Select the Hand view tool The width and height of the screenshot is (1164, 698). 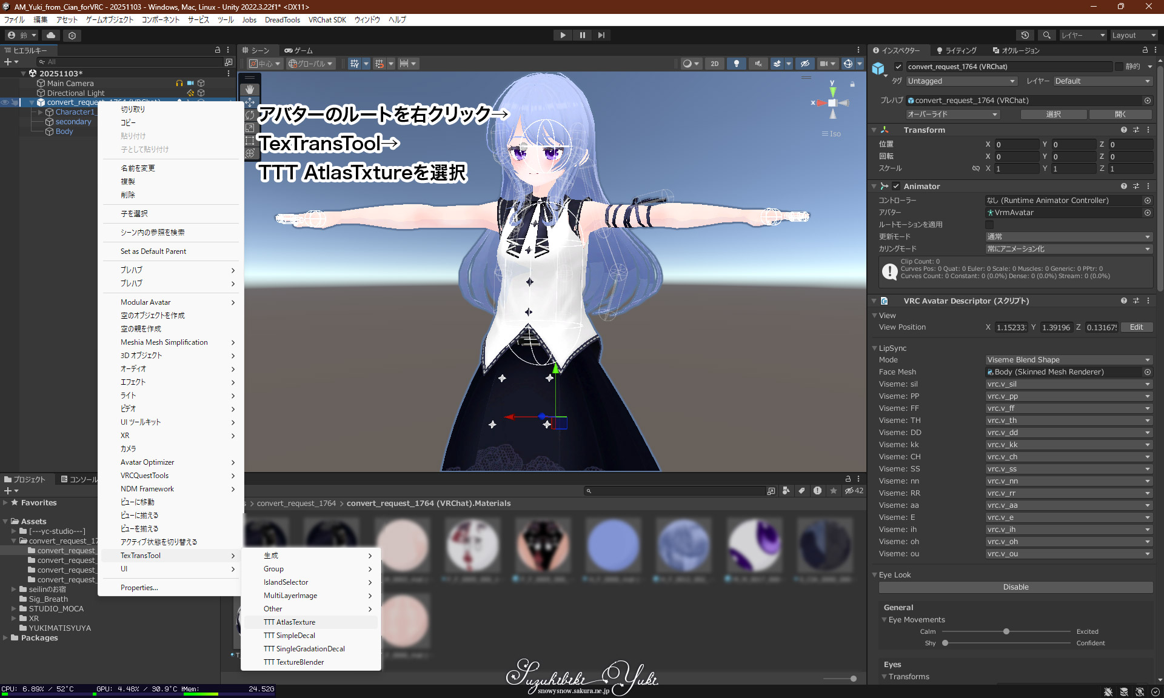pos(250,89)
